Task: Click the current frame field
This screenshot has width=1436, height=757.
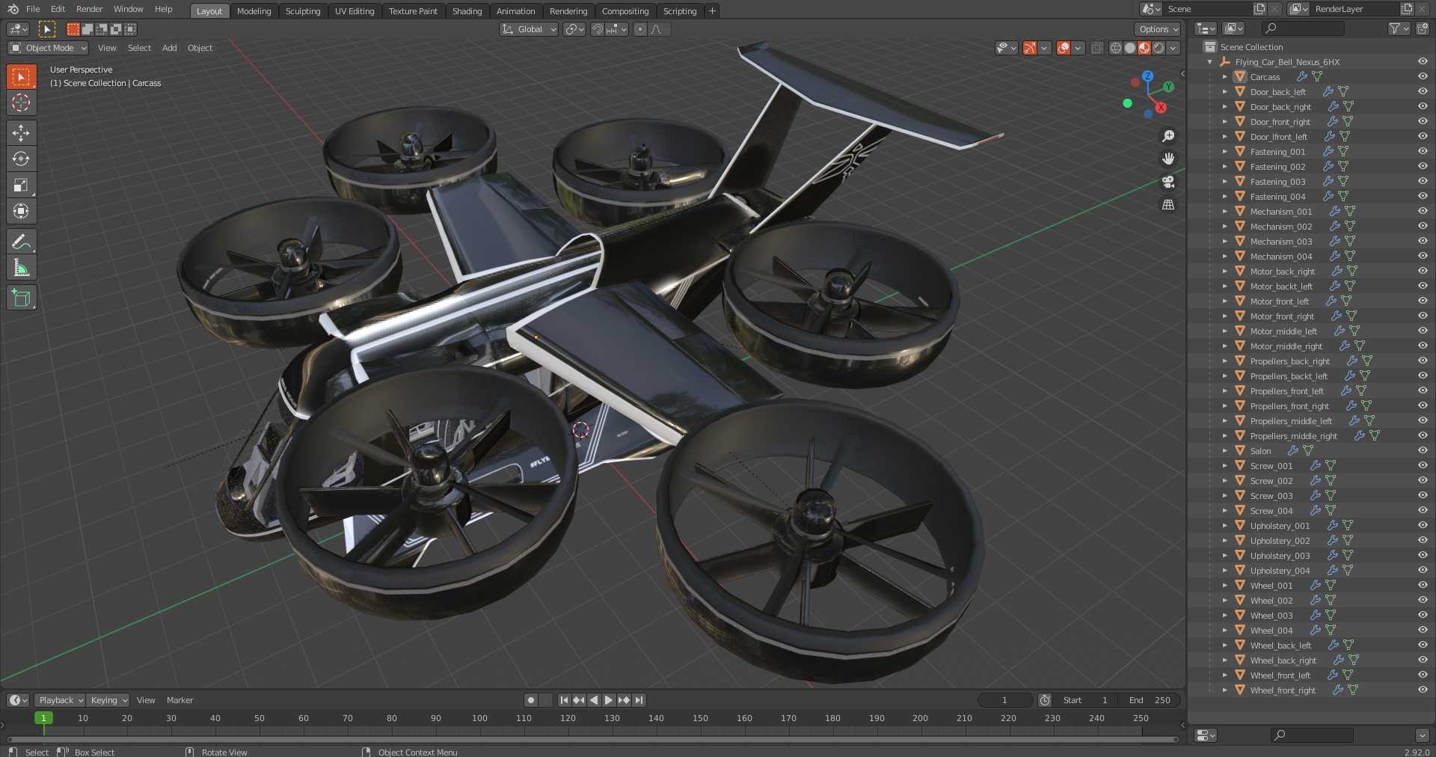Action: [1005, 700]
